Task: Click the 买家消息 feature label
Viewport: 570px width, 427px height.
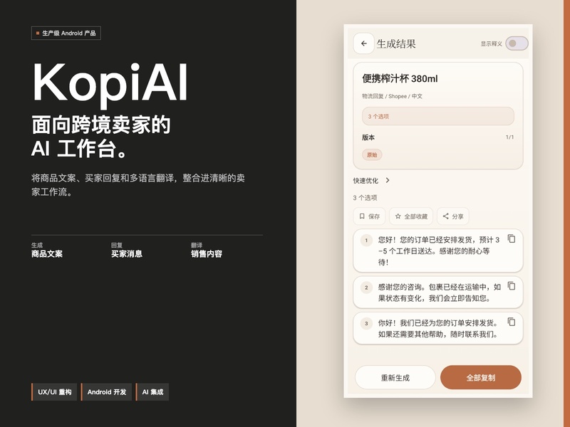Action: [127, 254]
